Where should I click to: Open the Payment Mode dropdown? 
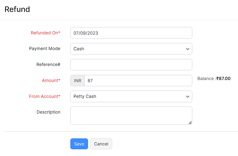pyautogui.click(x=131, y=49)
